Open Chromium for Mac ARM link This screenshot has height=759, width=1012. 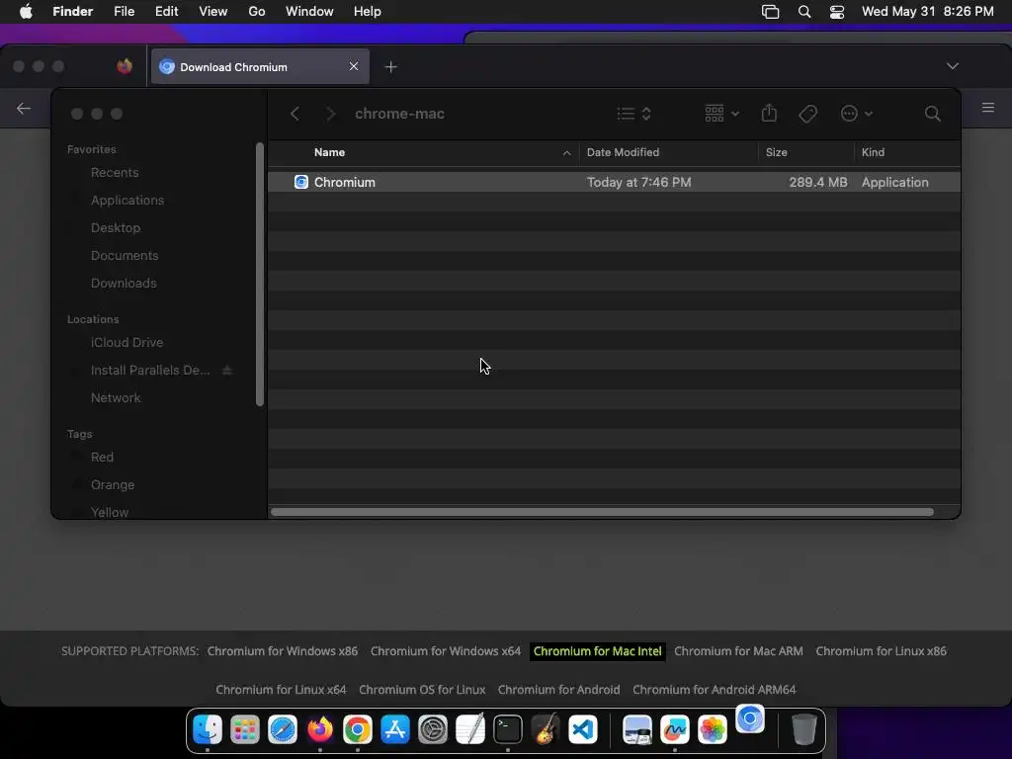point(738,651)
